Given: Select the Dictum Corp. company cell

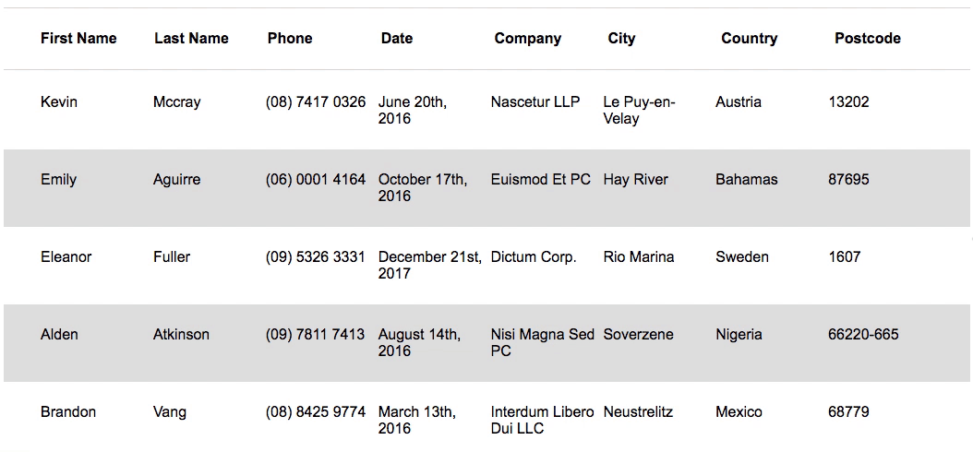Looking at the screenshot, I should (534, 257).
